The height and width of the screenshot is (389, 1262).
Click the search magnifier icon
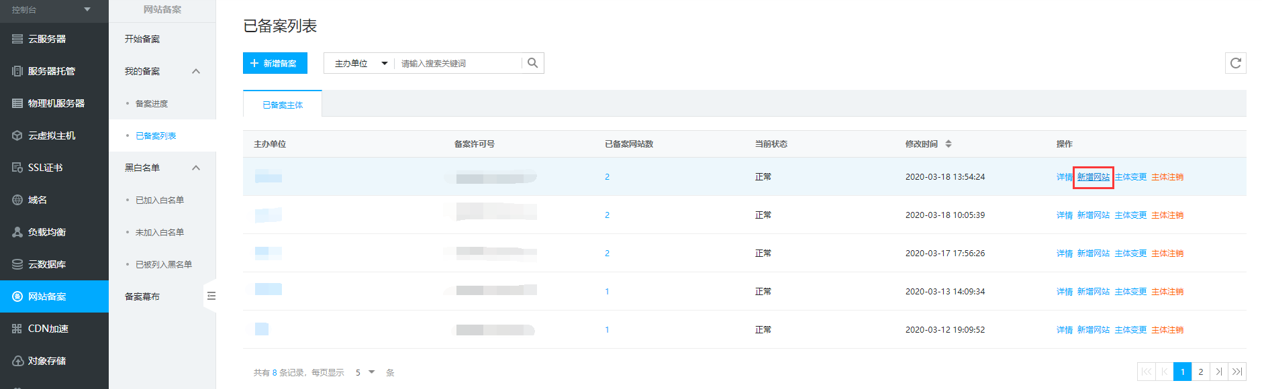click(x=532, y=63)
